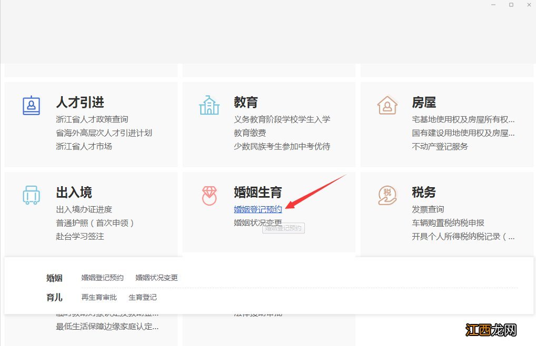Open the 教育缴费 service
This screenshot has width=536, height=346.
click(x=251, y=133)
